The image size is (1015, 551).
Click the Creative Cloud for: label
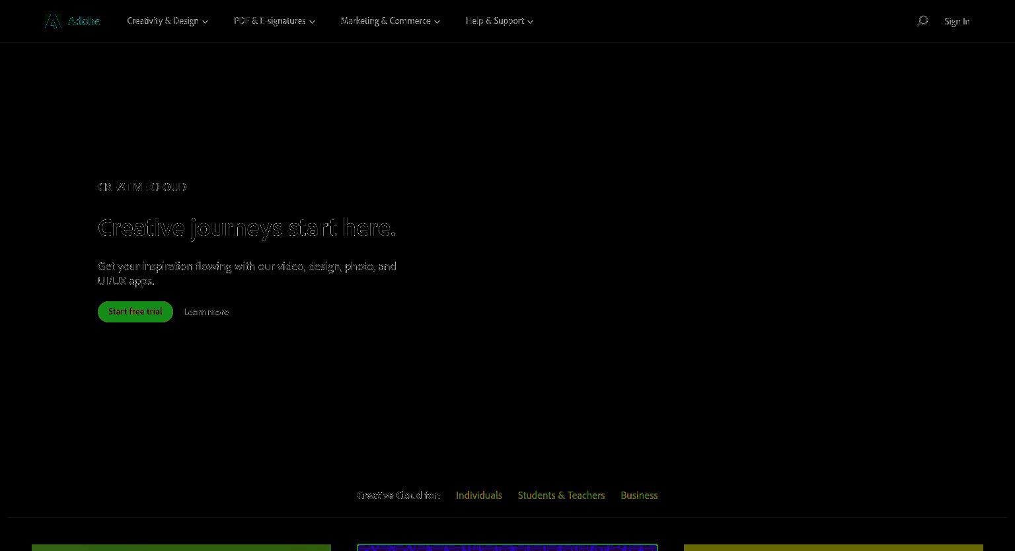(398, 496)
